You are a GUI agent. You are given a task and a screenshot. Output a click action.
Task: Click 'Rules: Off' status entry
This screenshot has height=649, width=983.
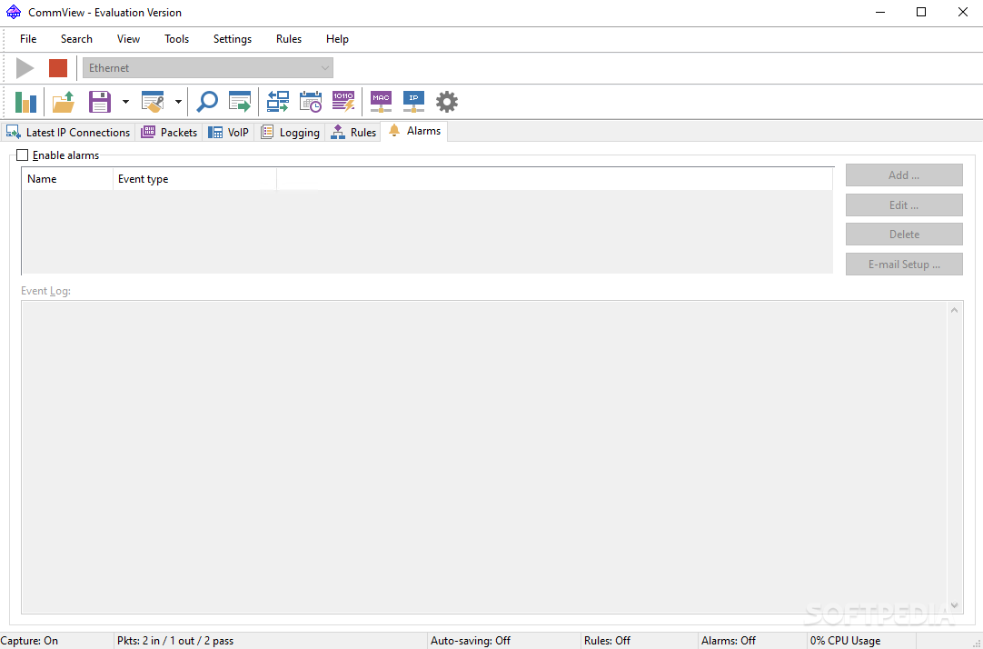[x=607, y=641]
